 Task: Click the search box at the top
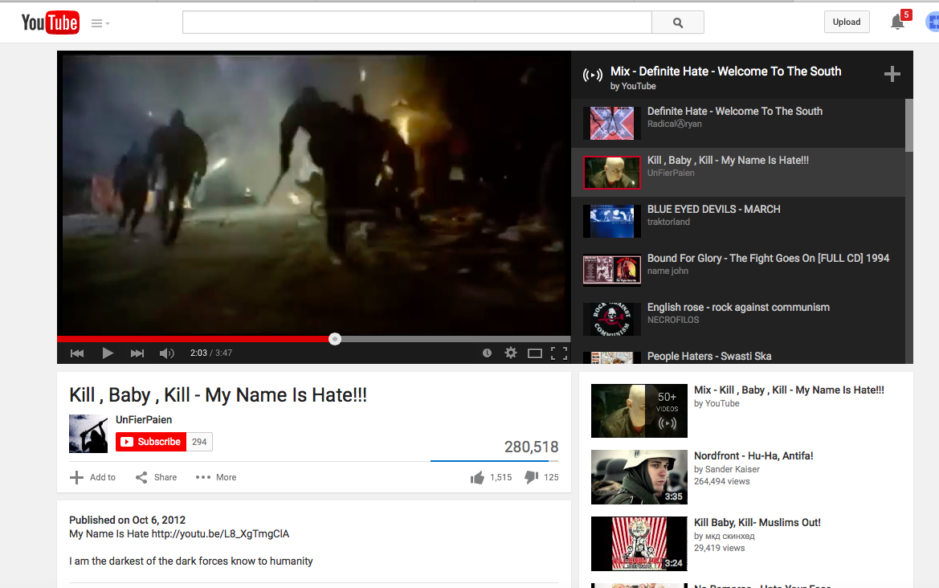click(x=416, y=22)
